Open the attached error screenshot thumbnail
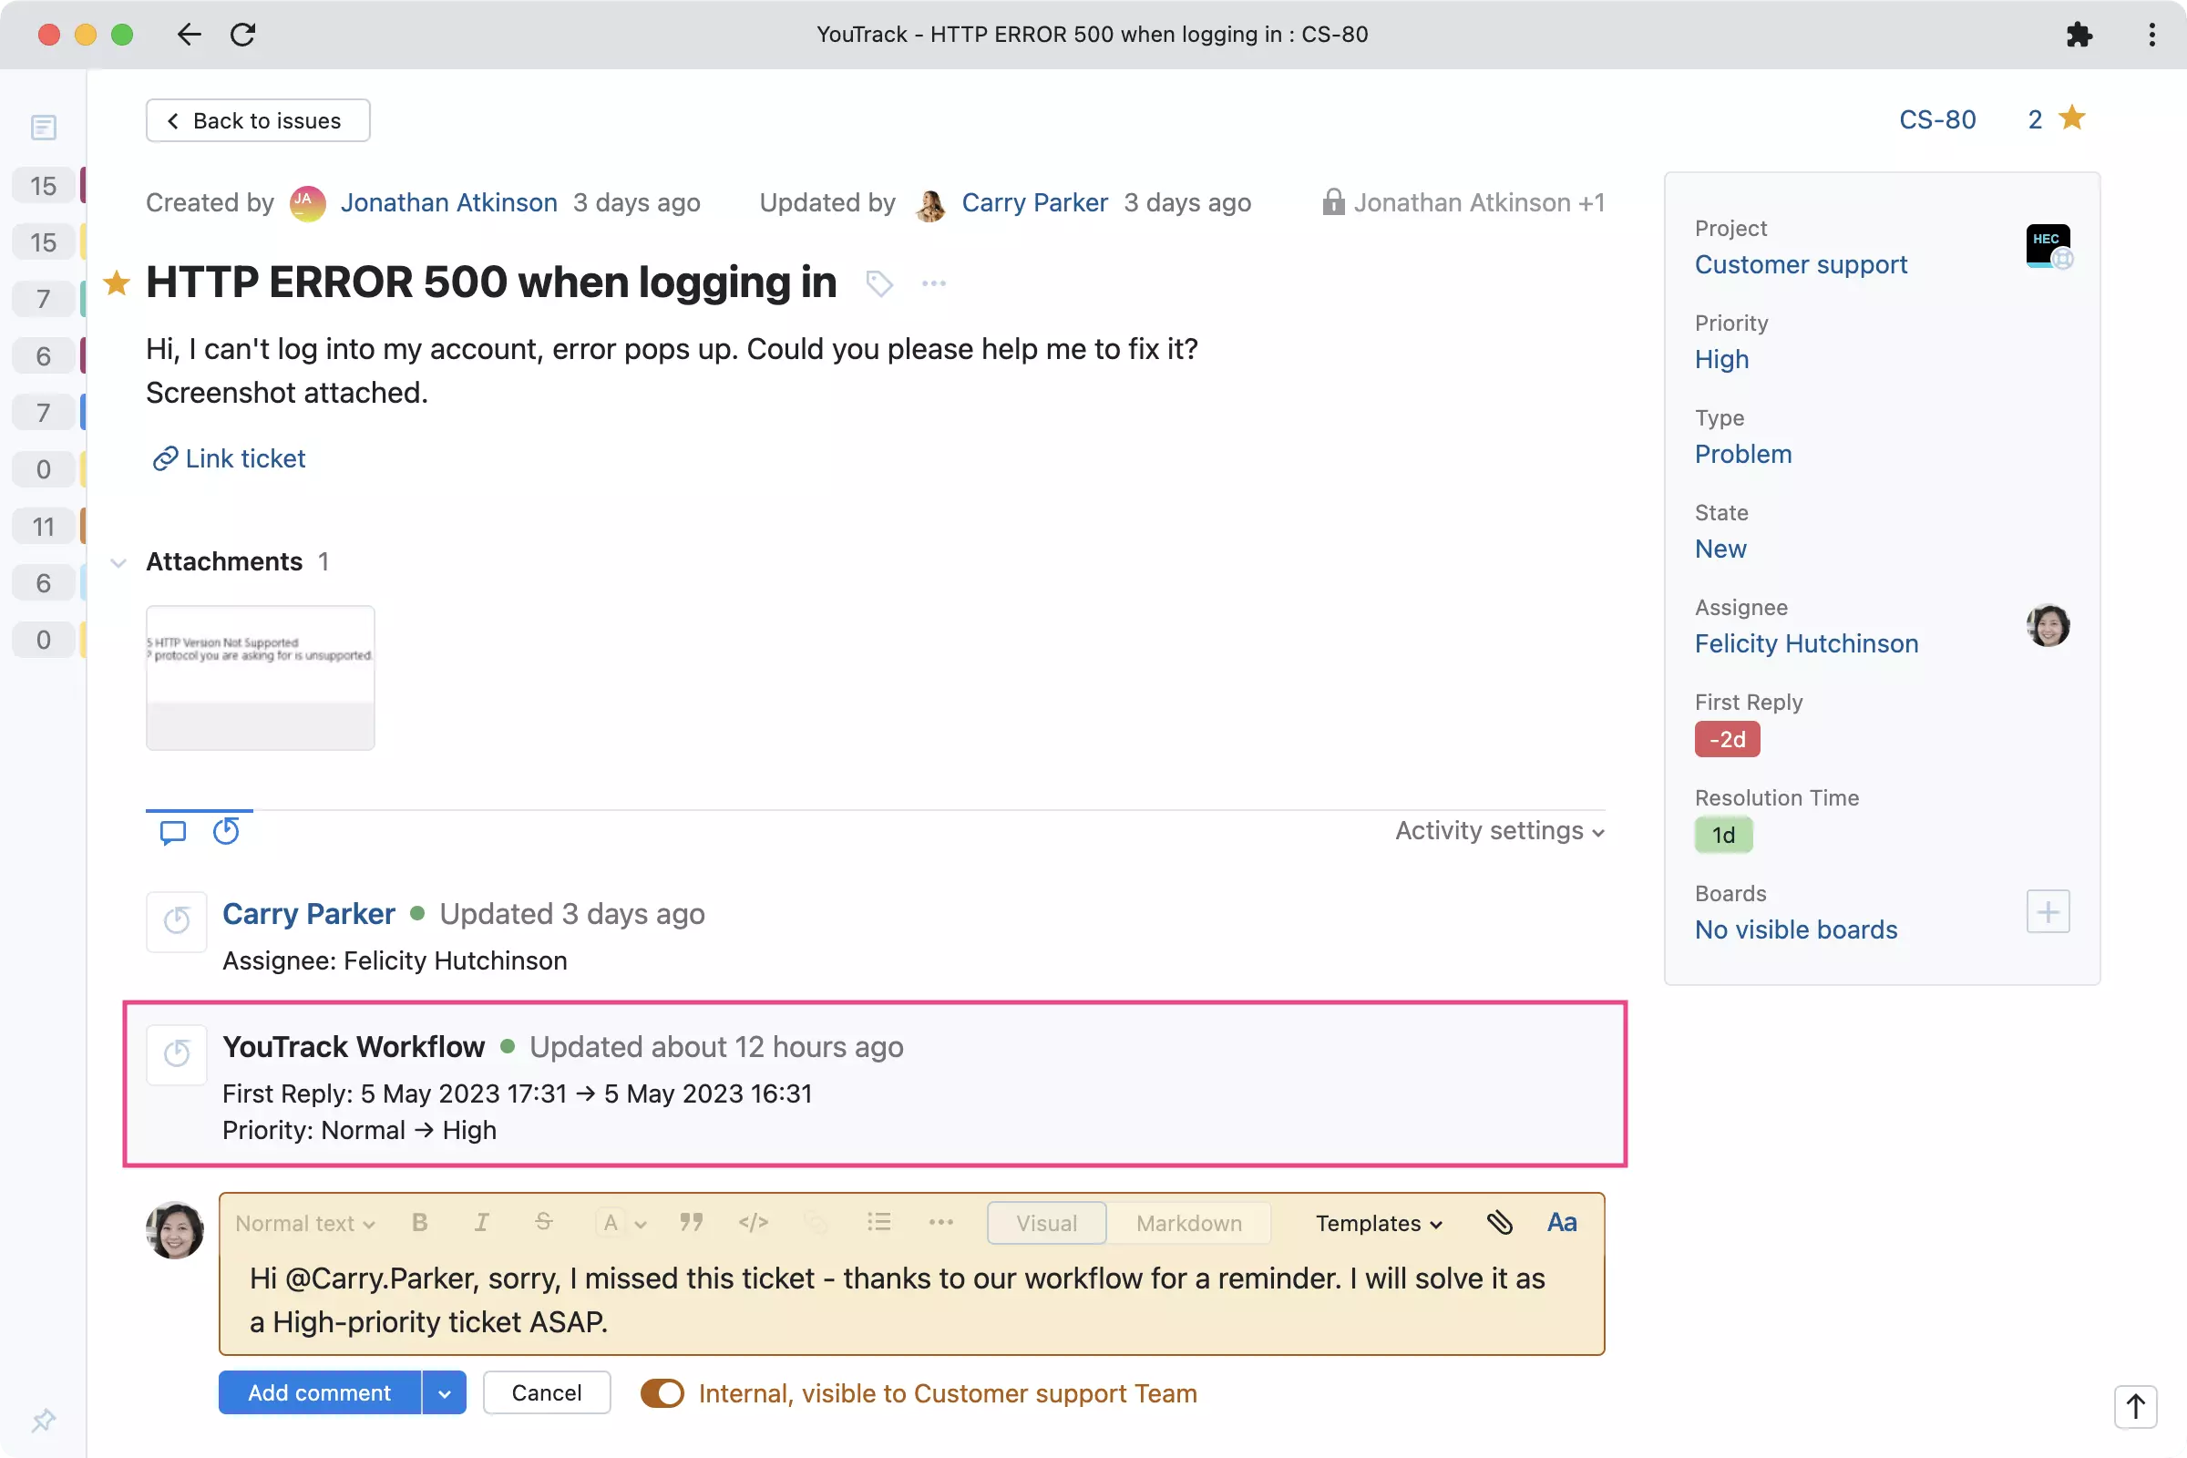Image resolution: width=2187 pixels, height=1458 pixels. [260, 677]
